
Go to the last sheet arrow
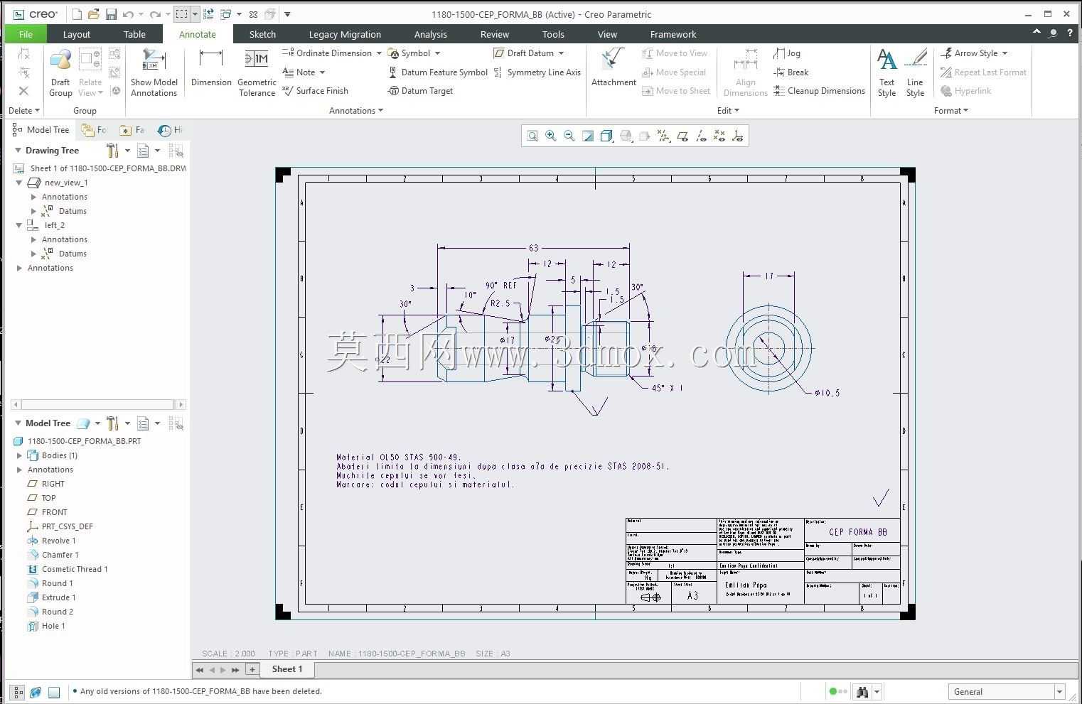click(x=235, y=670)
